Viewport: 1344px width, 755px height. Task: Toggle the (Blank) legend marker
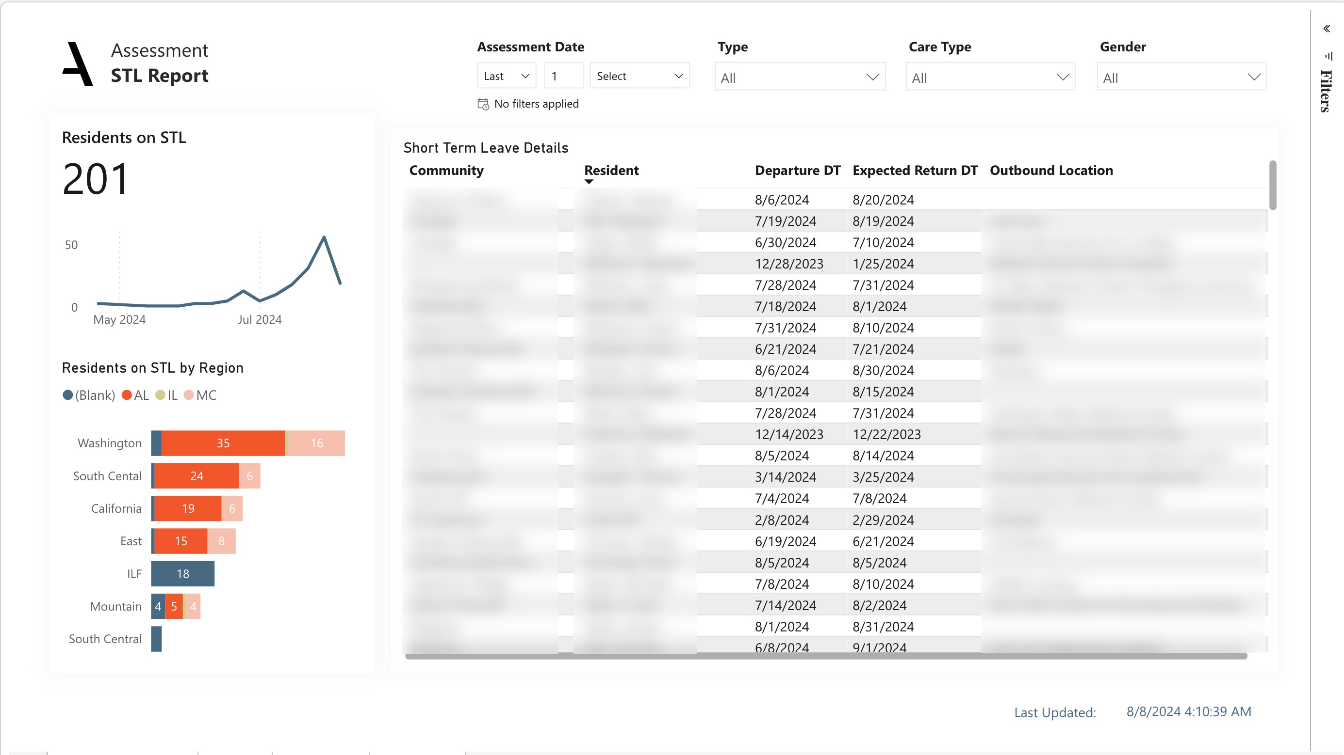click(x=68, y=395)
